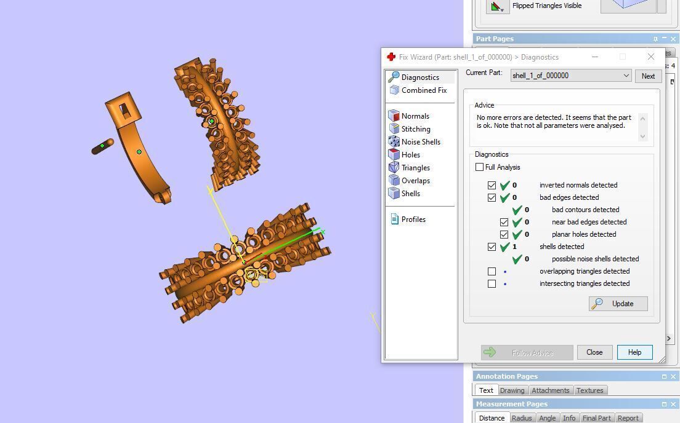The height and width of the screenshot is (423, 680).
Task: Switch to the Distance measurement tab
Action: click(x=492, y=418)
